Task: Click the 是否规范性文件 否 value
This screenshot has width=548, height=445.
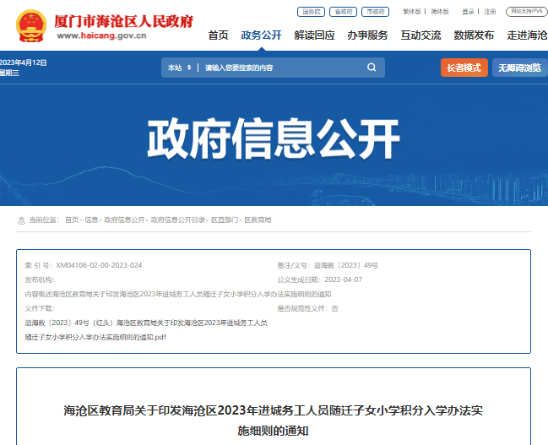Action: 335,309
